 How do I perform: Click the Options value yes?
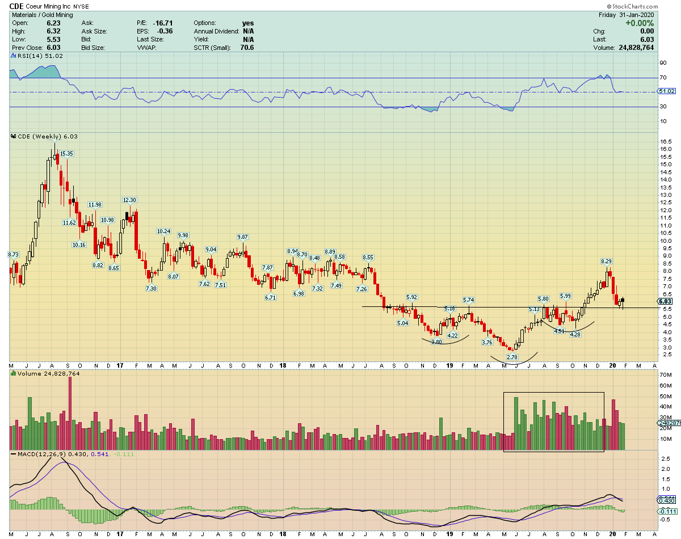(x=247, y=23)
